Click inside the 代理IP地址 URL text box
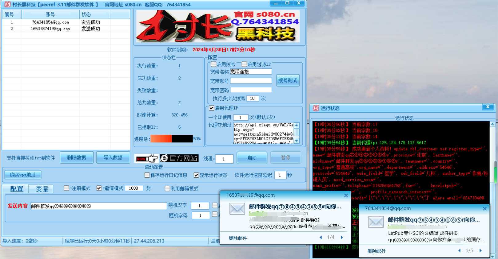This screenshot has height=259, width=498. pos(263,133)
